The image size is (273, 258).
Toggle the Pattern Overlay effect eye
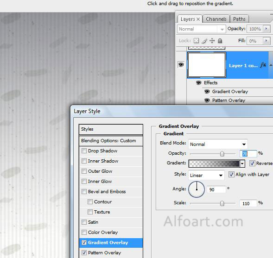[207, 101]
